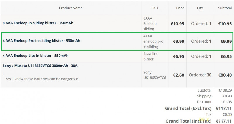Viewport: 234px width, 124px height.
Task: Click the SKU column header
Action: tap(155, 8)
